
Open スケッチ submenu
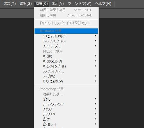pyautogui.click(x=66, y=109)
